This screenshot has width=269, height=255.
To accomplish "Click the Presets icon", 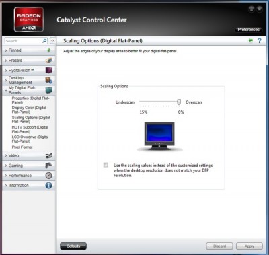I will 49,61.
